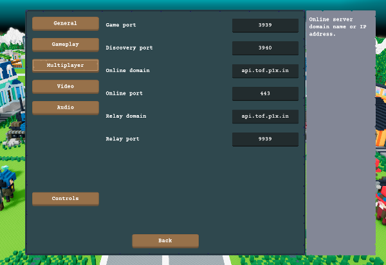Switch to the Gameplay settings tab
The image size is (386, 265).
66,44
